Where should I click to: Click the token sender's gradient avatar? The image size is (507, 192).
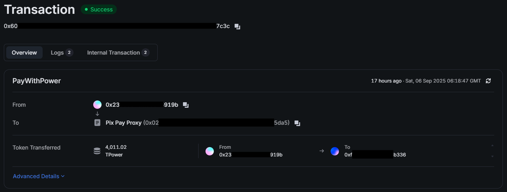click(x=210, y=151)
